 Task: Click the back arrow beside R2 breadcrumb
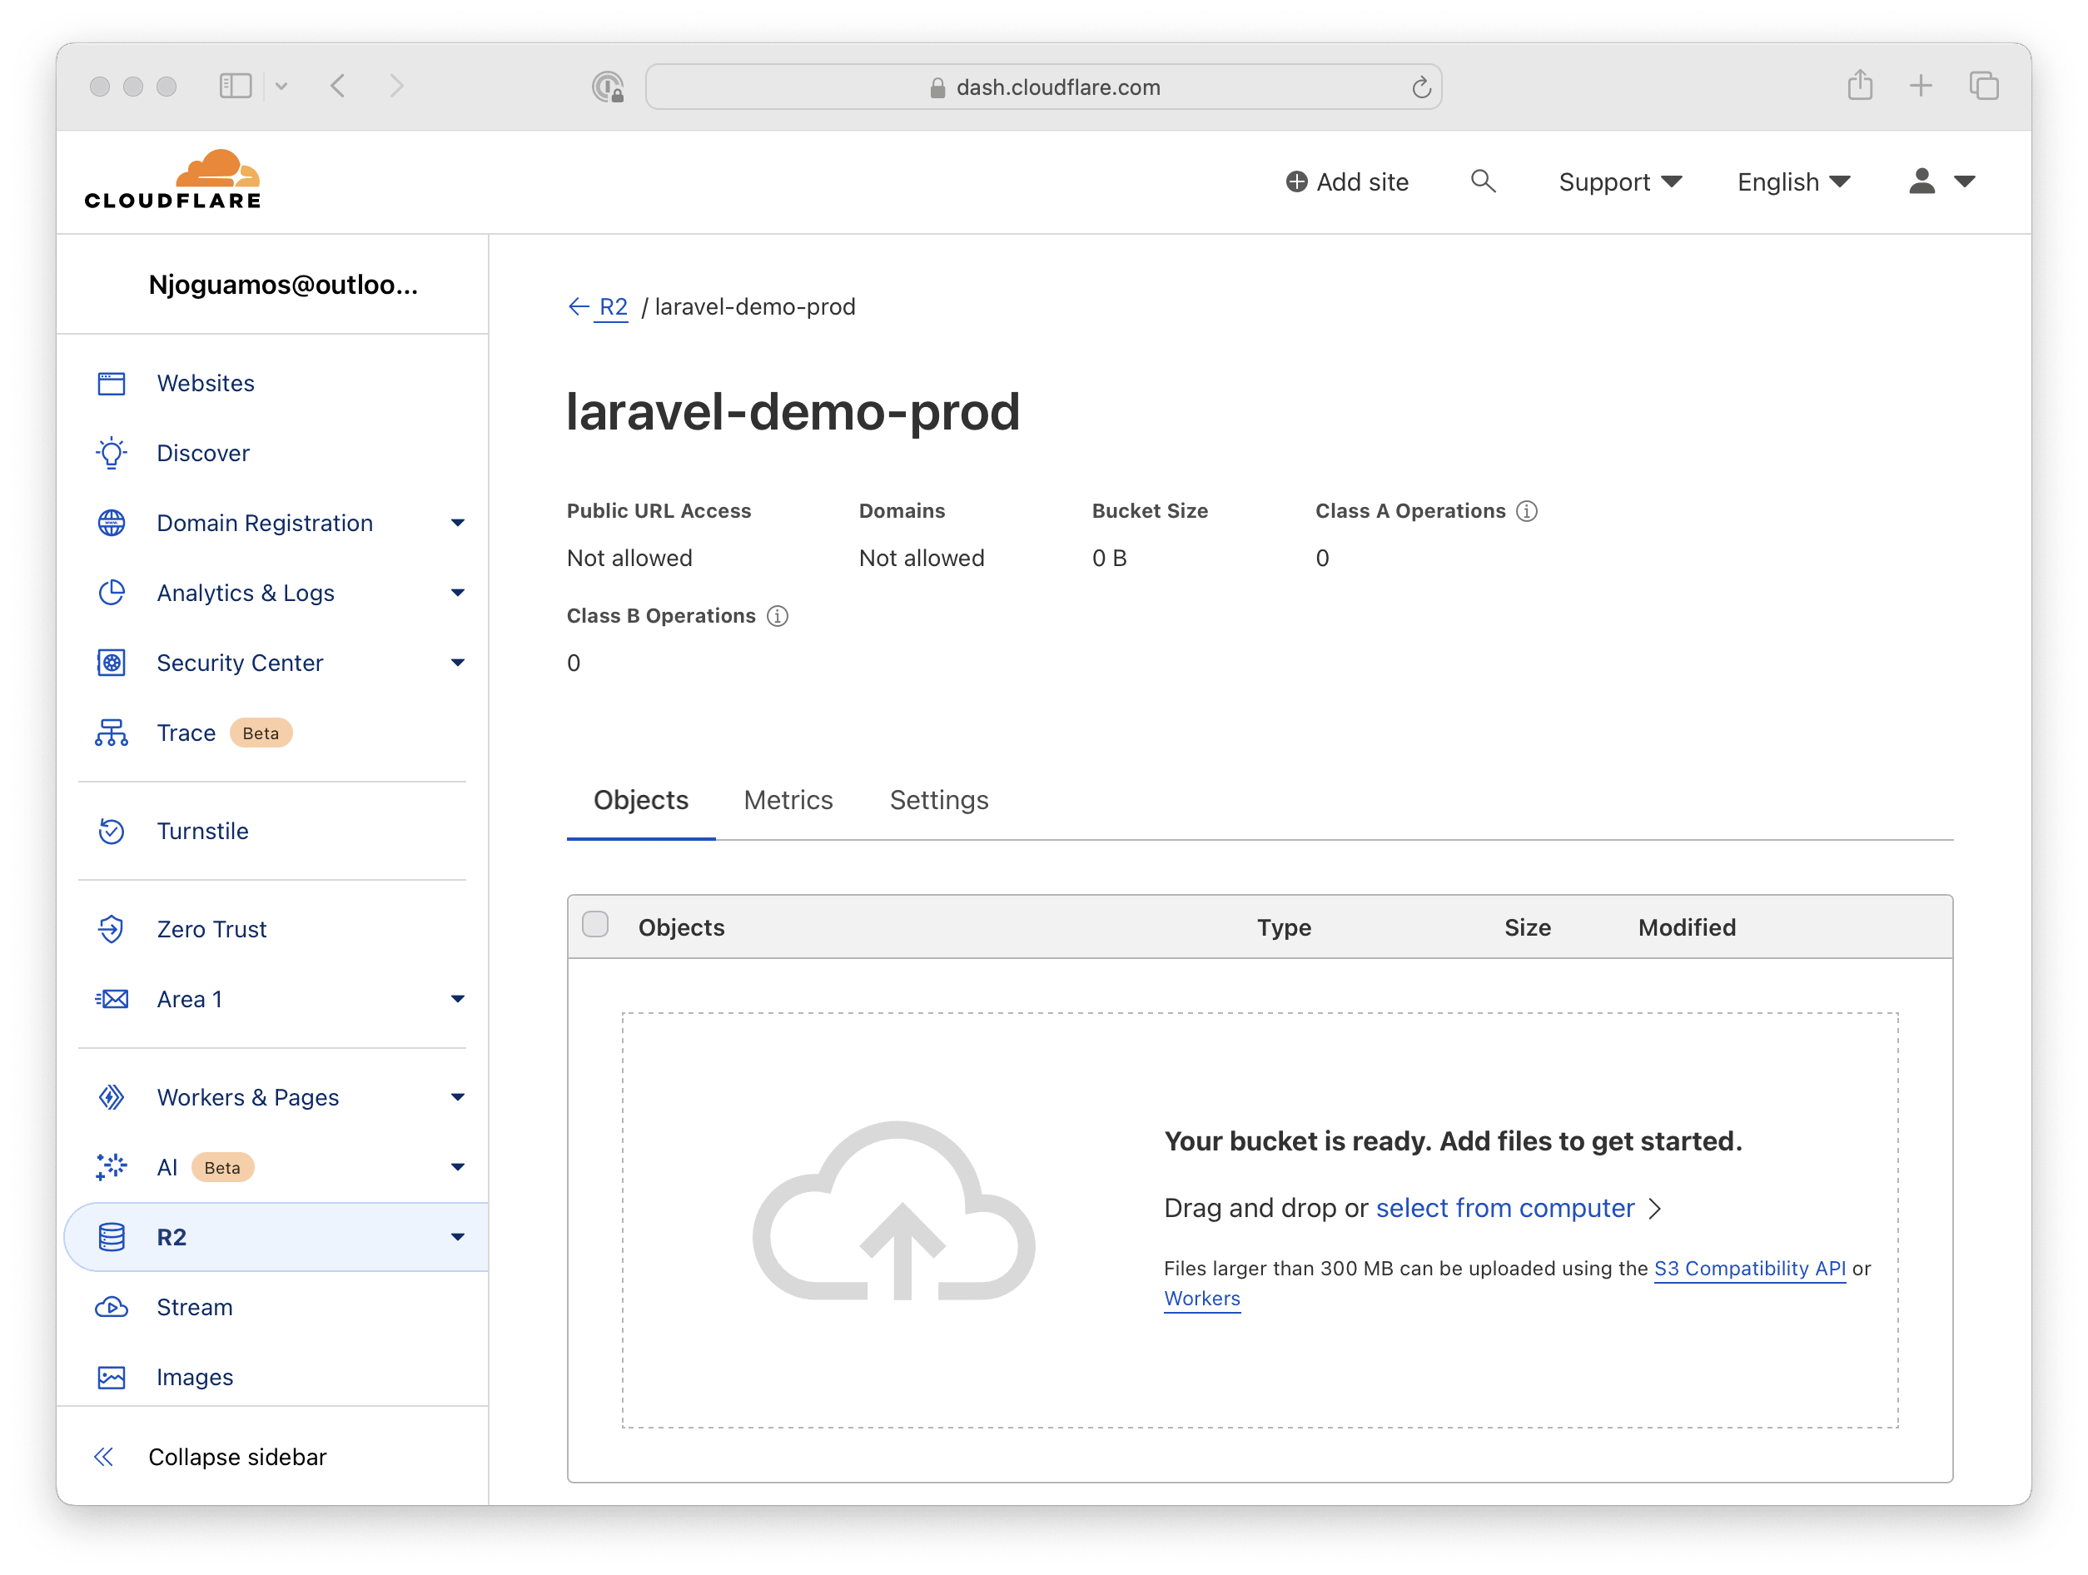pyautogui.click(x=579, y=306)
